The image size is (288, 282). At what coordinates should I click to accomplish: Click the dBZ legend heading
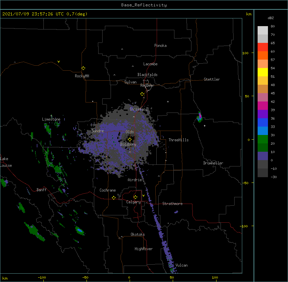coord(271,18)
